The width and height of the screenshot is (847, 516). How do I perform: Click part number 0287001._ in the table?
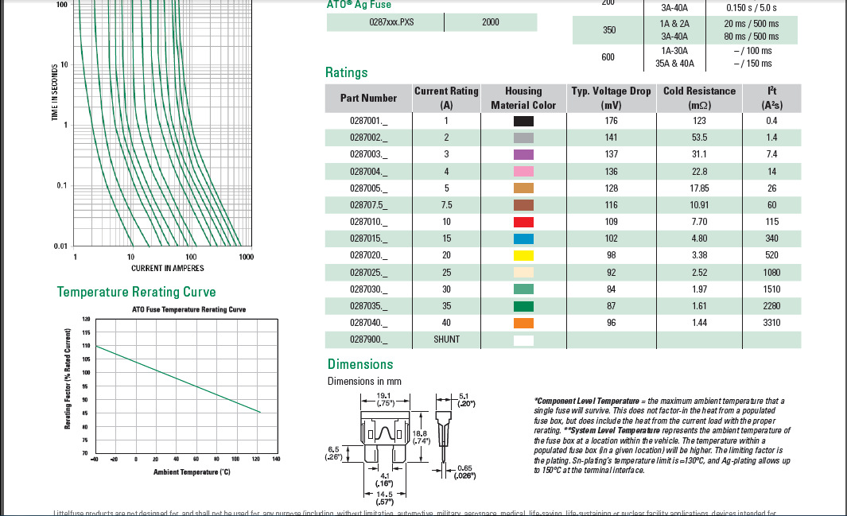click(368, 121)
